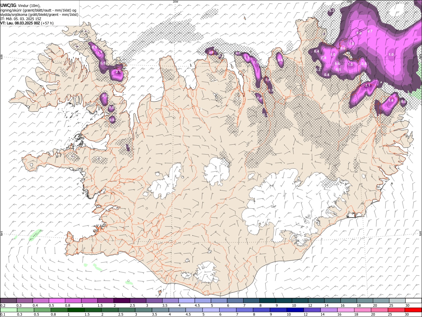The height and width of the screenshot is (317, 422).
Task: Choose the lower legend swatch starting at 7
Action: [x=245, y=310]
